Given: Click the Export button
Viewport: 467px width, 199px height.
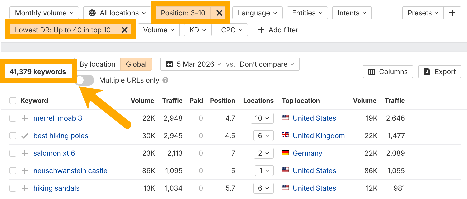Looking at the screenshot, I should [440, 72].
